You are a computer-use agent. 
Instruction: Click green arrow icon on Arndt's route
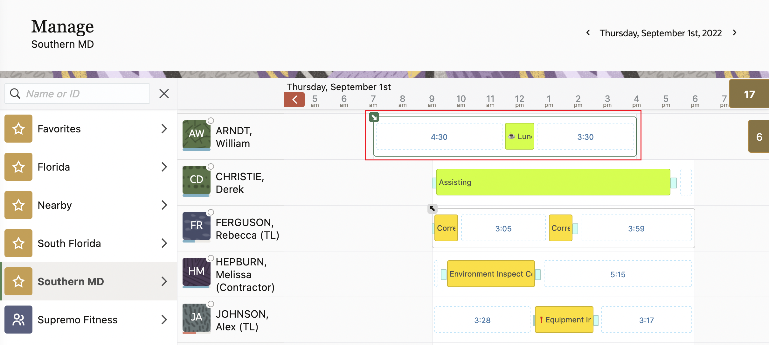[x=374, y=117]
